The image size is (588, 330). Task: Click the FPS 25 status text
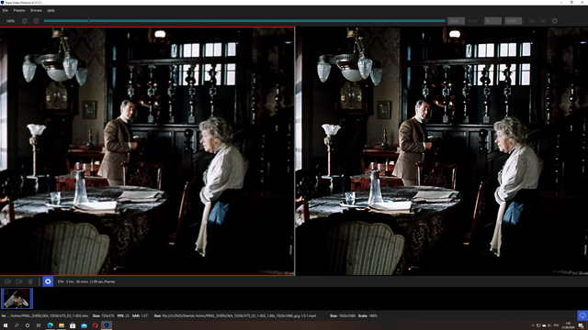tap(123, 315)
